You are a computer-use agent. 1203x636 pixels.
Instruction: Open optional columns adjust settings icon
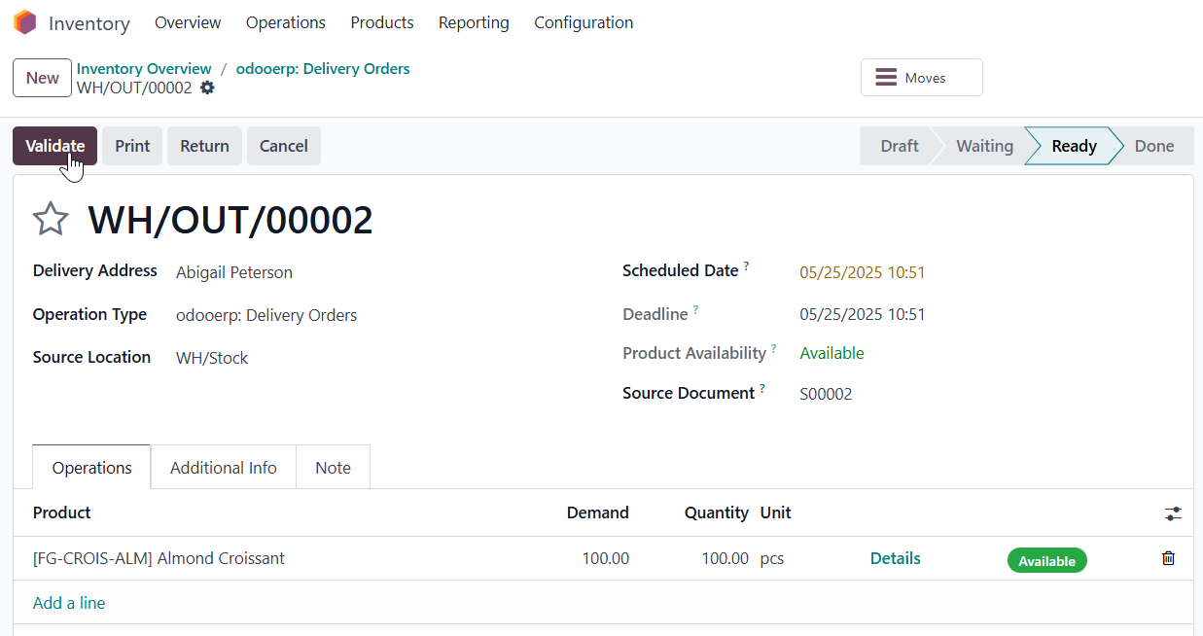tap(1173, 513)
